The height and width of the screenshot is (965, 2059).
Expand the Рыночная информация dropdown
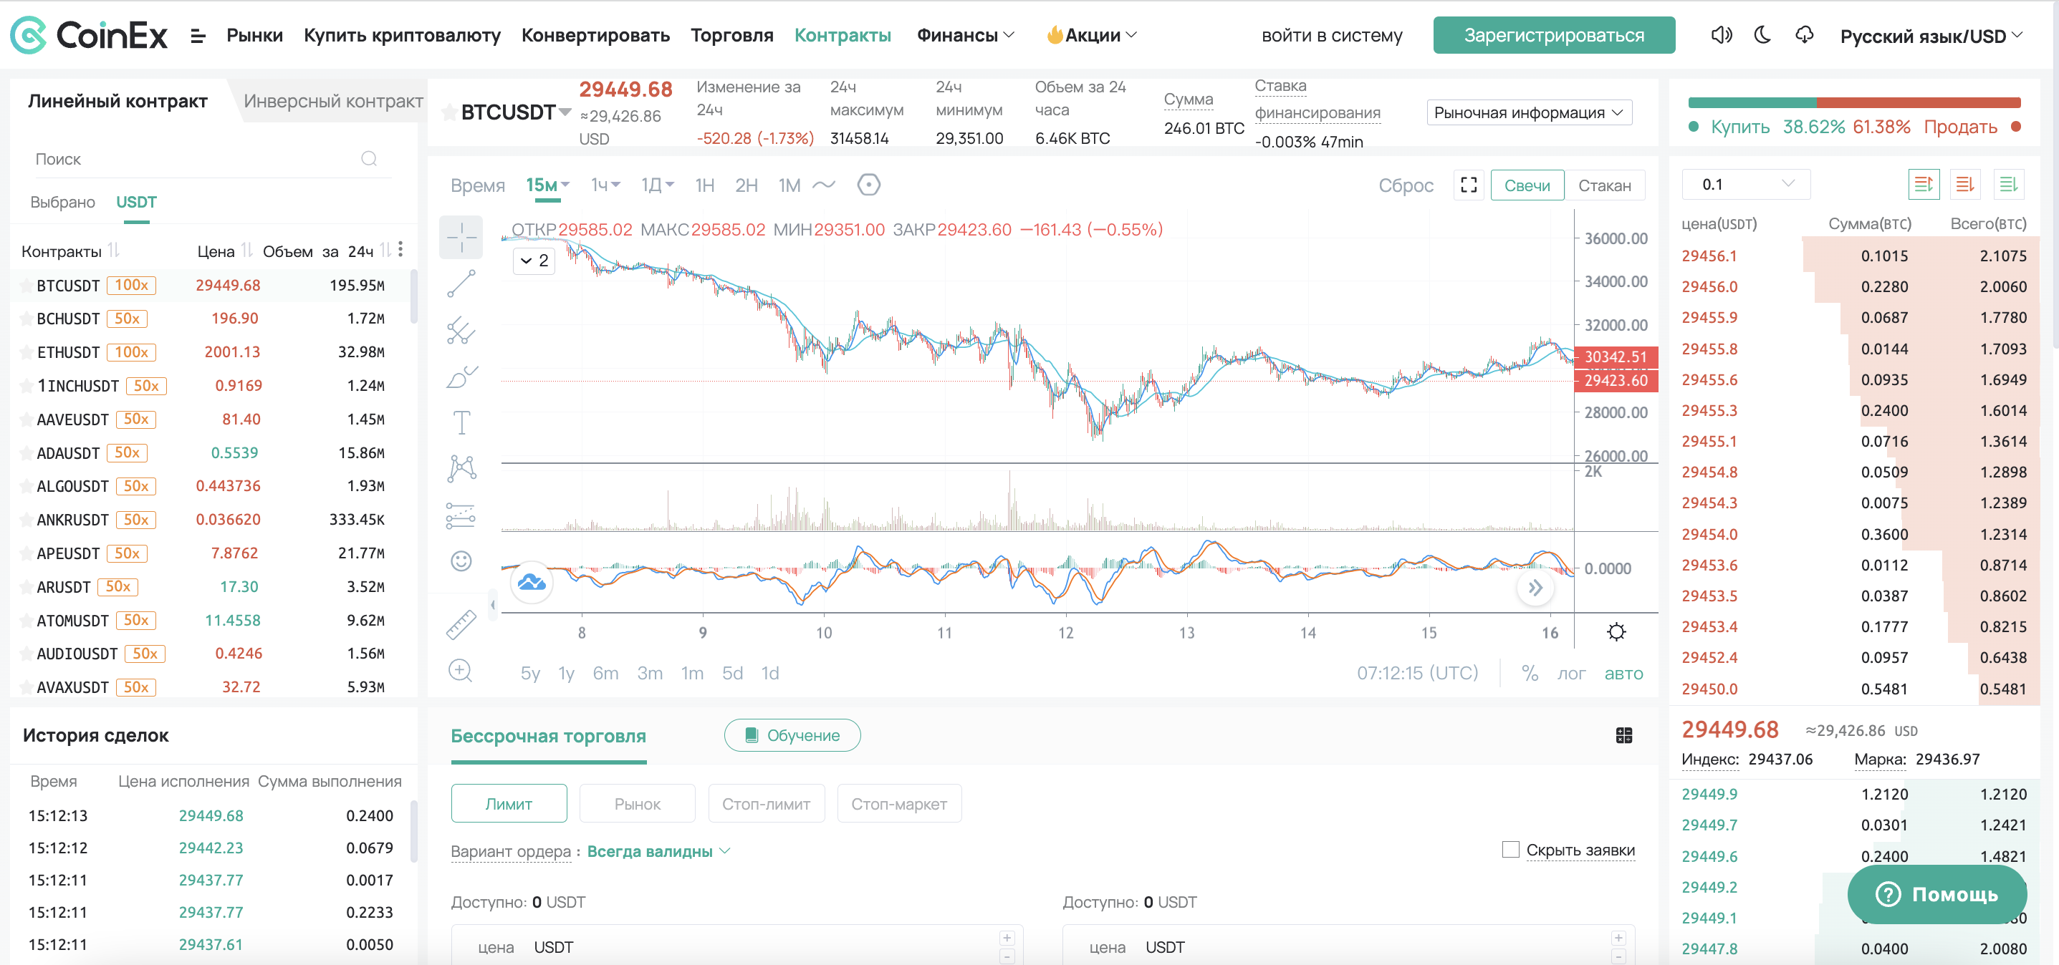pyautogui.click(x=1529, y=112)
